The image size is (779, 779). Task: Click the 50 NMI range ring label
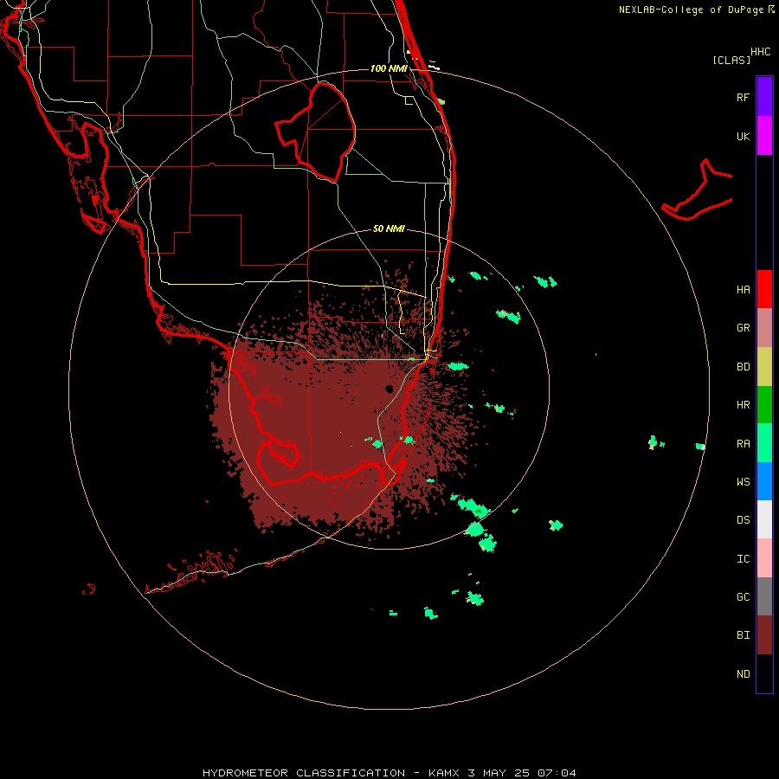389,229
